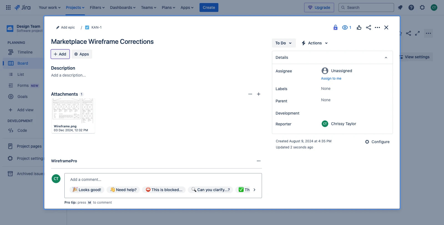Click the Create button
This screenshot has width=444, height=225.
(x=209, y=7)
